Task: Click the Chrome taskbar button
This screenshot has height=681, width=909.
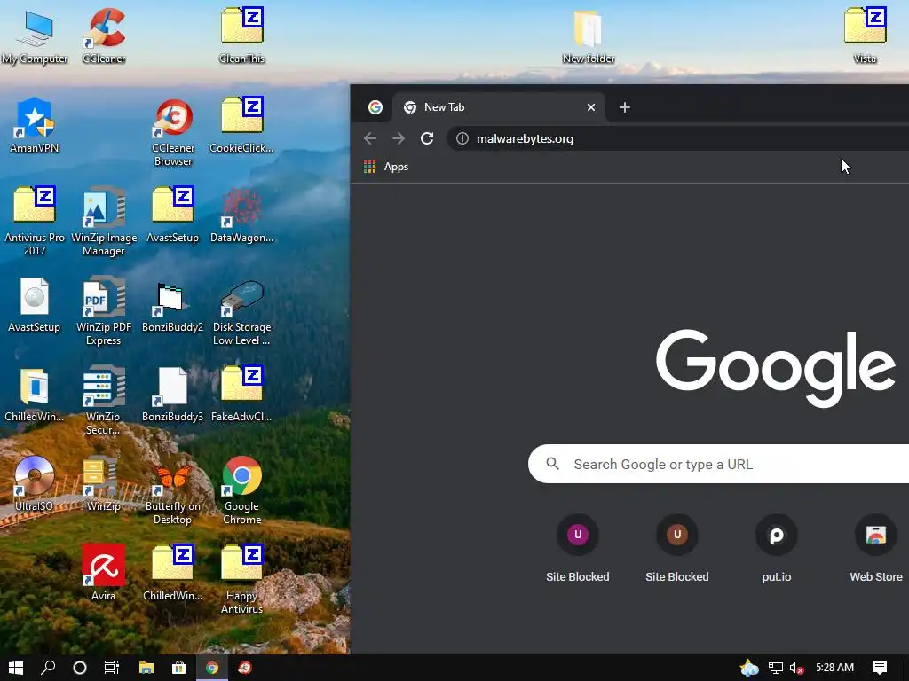Action: click(211, 668)
